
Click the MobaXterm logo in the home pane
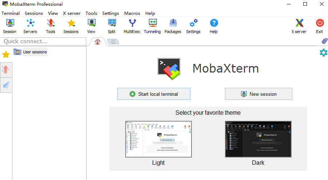pyautogui.click(x=169, y=69)
